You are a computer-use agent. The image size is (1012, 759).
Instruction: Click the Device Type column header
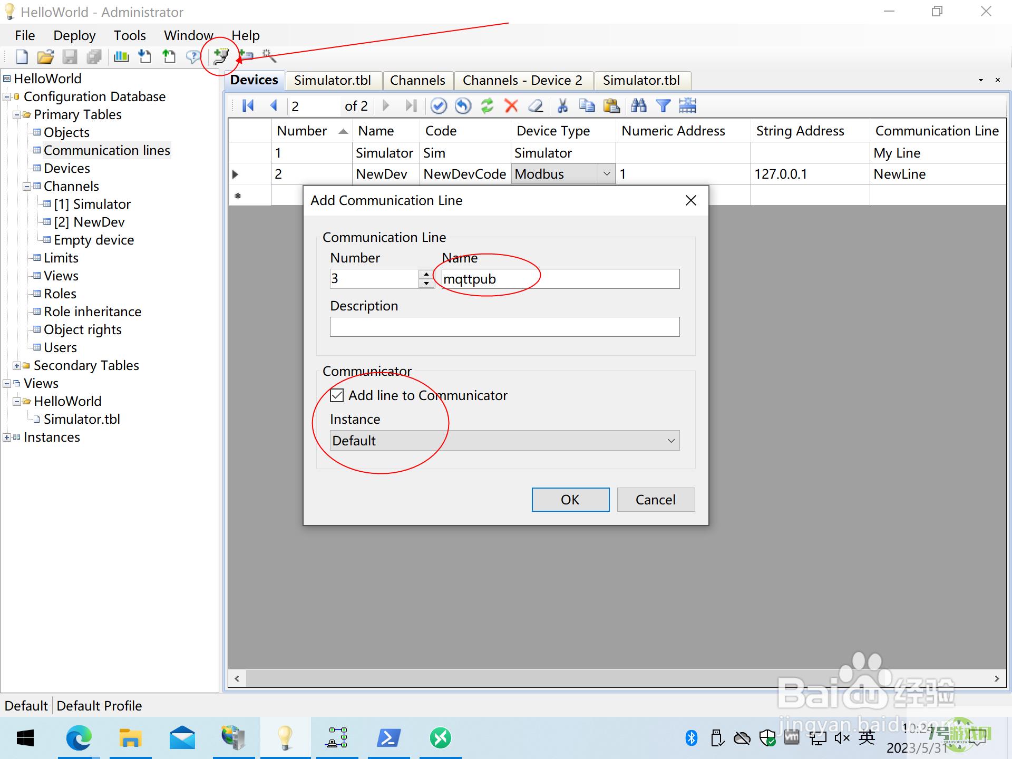point(563,131)
